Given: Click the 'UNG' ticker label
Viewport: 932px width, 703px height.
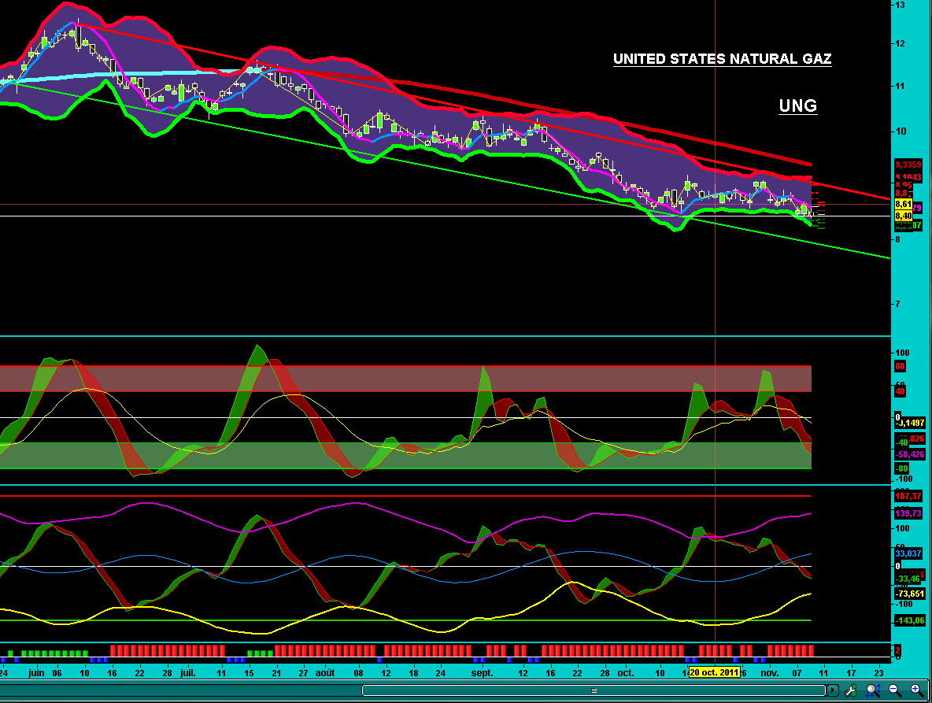Looking at the screenshot, I should tap(797, 105).
